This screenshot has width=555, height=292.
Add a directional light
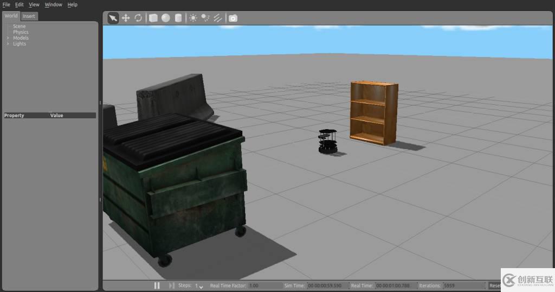[218, 18]
